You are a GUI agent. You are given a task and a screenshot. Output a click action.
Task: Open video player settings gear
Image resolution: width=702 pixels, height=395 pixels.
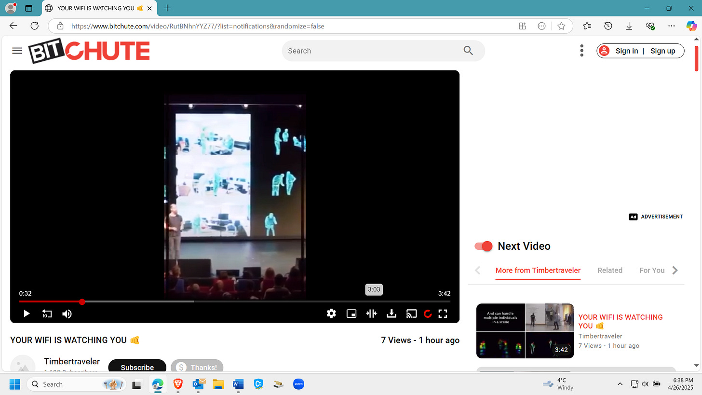tap(331, 314)
